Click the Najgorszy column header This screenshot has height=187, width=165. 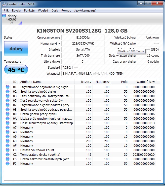click(102, 82)
